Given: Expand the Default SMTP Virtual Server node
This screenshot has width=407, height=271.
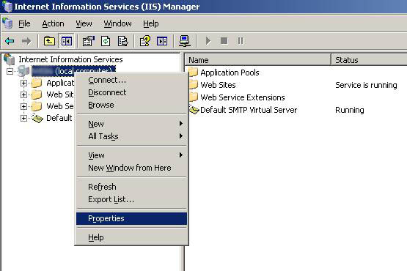Looking at the screenshot, I should tap(23, 118).
